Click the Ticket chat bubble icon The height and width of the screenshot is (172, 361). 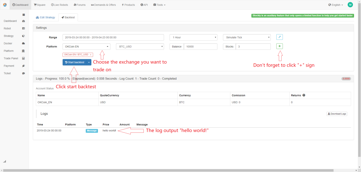pyautogui.click(x=23, y=73)
